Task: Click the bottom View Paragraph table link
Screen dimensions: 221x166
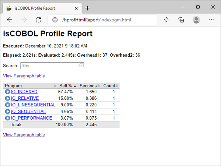Action: (x=24, y=135)
